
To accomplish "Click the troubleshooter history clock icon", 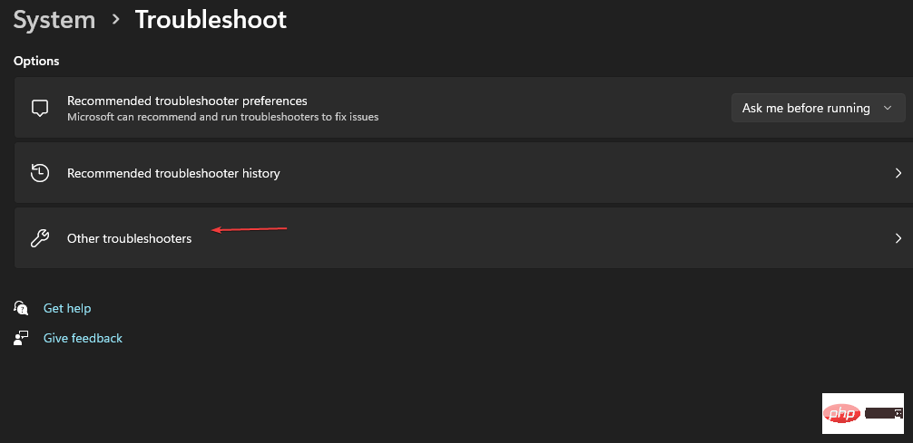I will pyautogui.click(x=39, y=173).
